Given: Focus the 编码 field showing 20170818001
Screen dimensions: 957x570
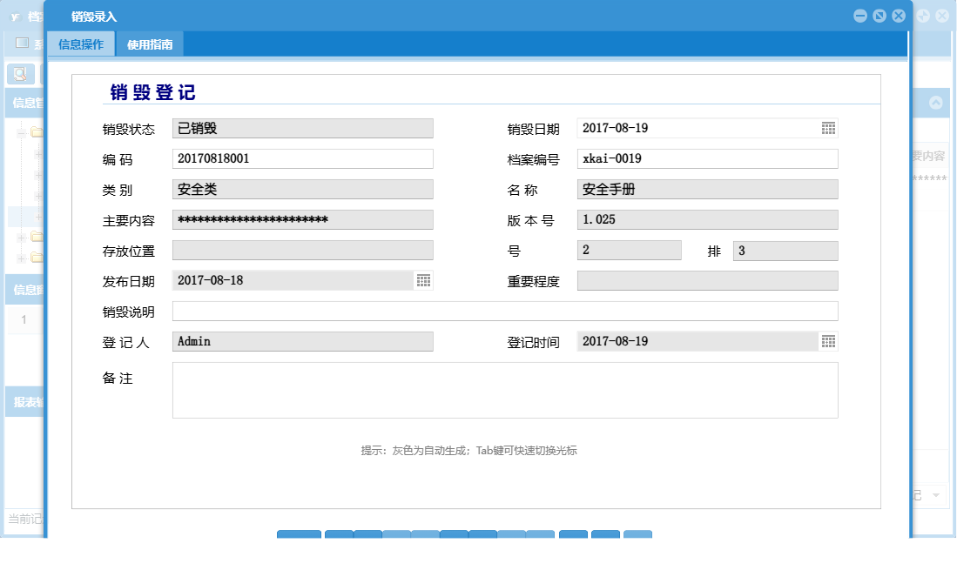Looking at the screenshot, I should click(302, 158).
